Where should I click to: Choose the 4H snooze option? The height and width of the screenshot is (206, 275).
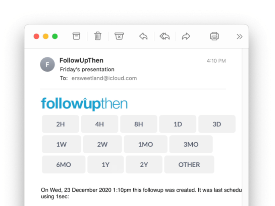click(x=100, y=124)
